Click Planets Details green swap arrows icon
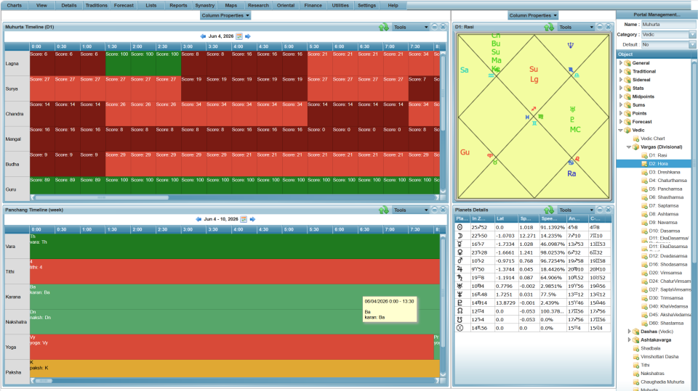Viewport: 698px width, 391px height. [x=548, y=210]
